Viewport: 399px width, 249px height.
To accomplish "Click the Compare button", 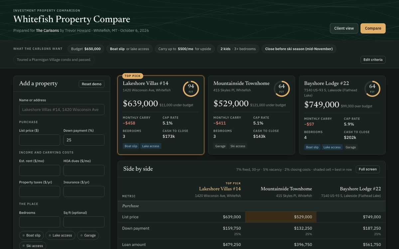I will click(x=373, y=28).
